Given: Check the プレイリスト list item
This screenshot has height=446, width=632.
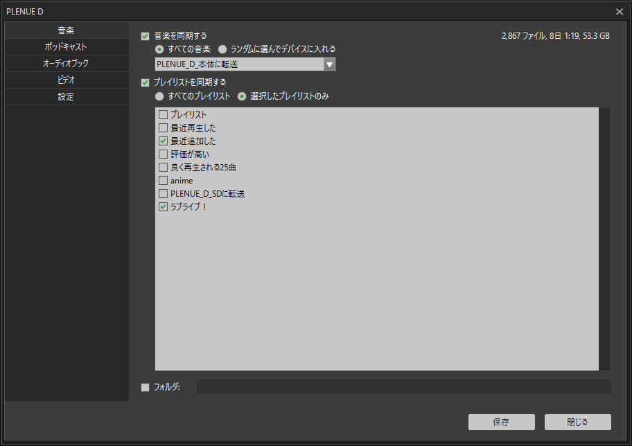Looking at the screenshot, I should [164, 114].
